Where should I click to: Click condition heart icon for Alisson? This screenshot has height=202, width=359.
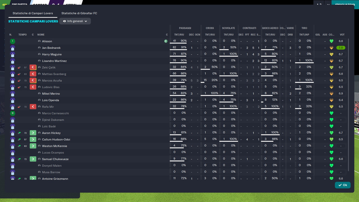point(332,41)
